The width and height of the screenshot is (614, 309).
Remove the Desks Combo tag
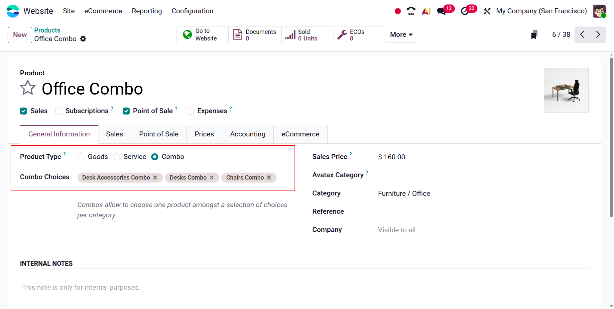click(212, 178)
